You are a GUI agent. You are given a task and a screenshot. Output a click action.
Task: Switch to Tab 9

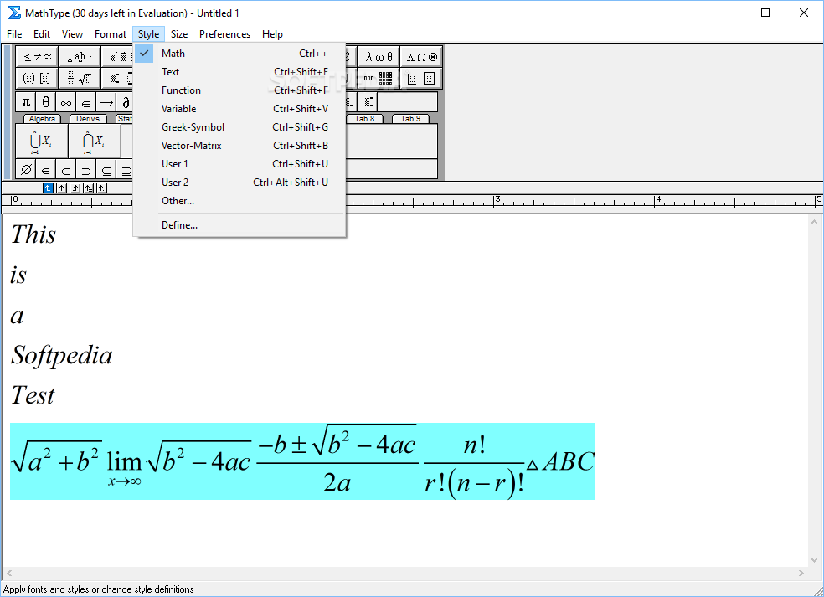[410, 119]
